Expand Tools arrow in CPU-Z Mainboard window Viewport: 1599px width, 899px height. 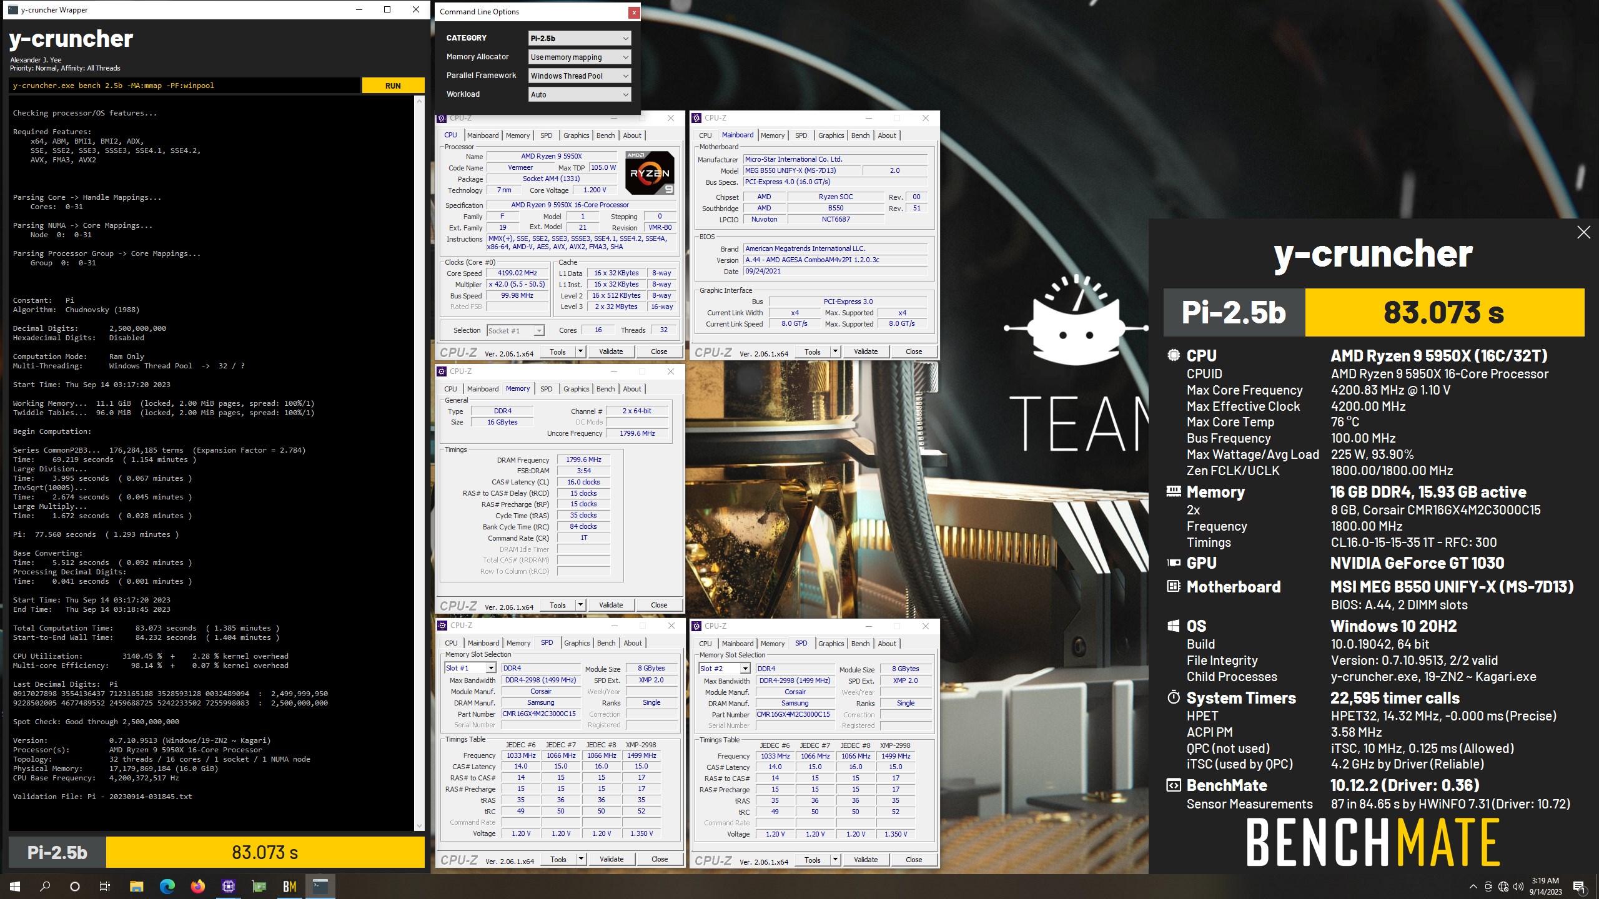(x=835, y=351)
